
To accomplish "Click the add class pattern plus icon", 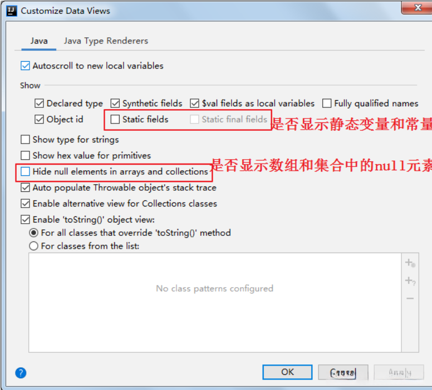I will [410, 263].
